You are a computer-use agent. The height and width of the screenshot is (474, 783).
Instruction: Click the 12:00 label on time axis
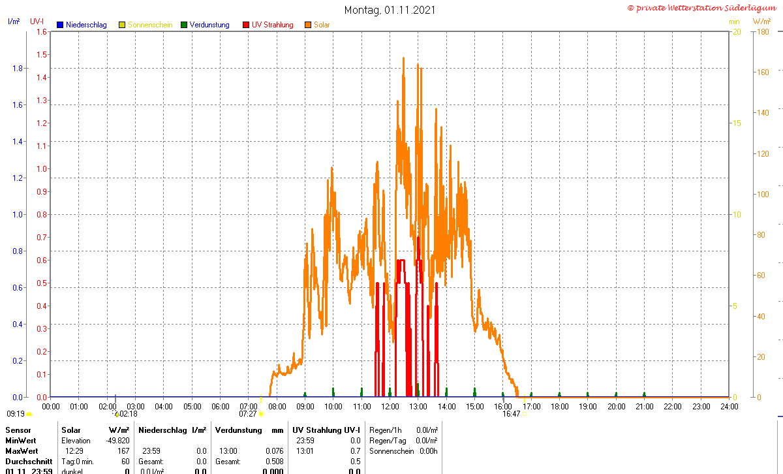[390, 407]
